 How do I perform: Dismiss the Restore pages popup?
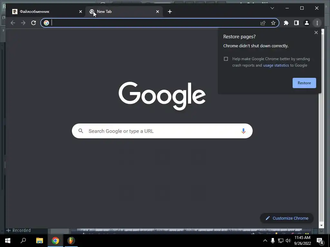click(316, 32)
